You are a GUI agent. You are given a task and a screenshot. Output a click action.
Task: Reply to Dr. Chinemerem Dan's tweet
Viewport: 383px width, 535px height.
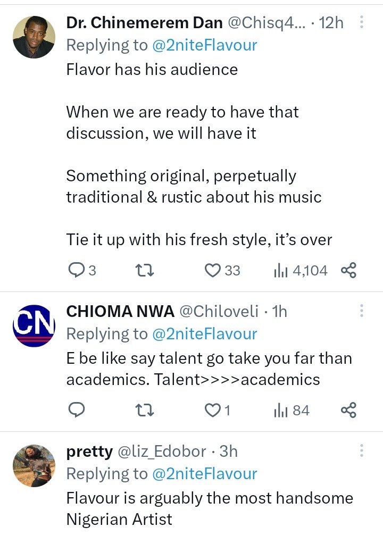coord(77,271)
